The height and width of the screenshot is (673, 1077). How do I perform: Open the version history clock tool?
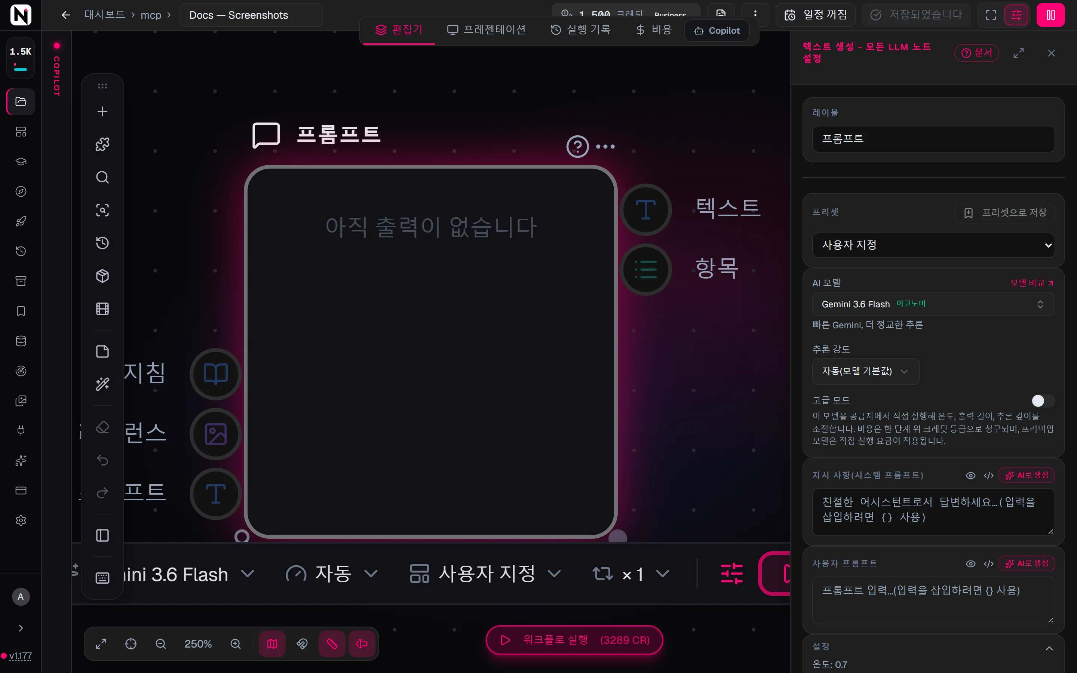point(102,243)
